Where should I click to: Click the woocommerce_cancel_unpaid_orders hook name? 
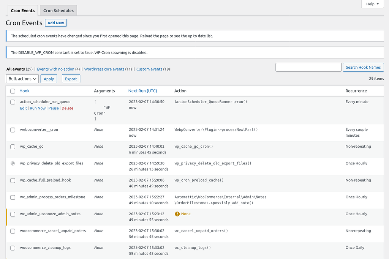[x=53, y=231]
